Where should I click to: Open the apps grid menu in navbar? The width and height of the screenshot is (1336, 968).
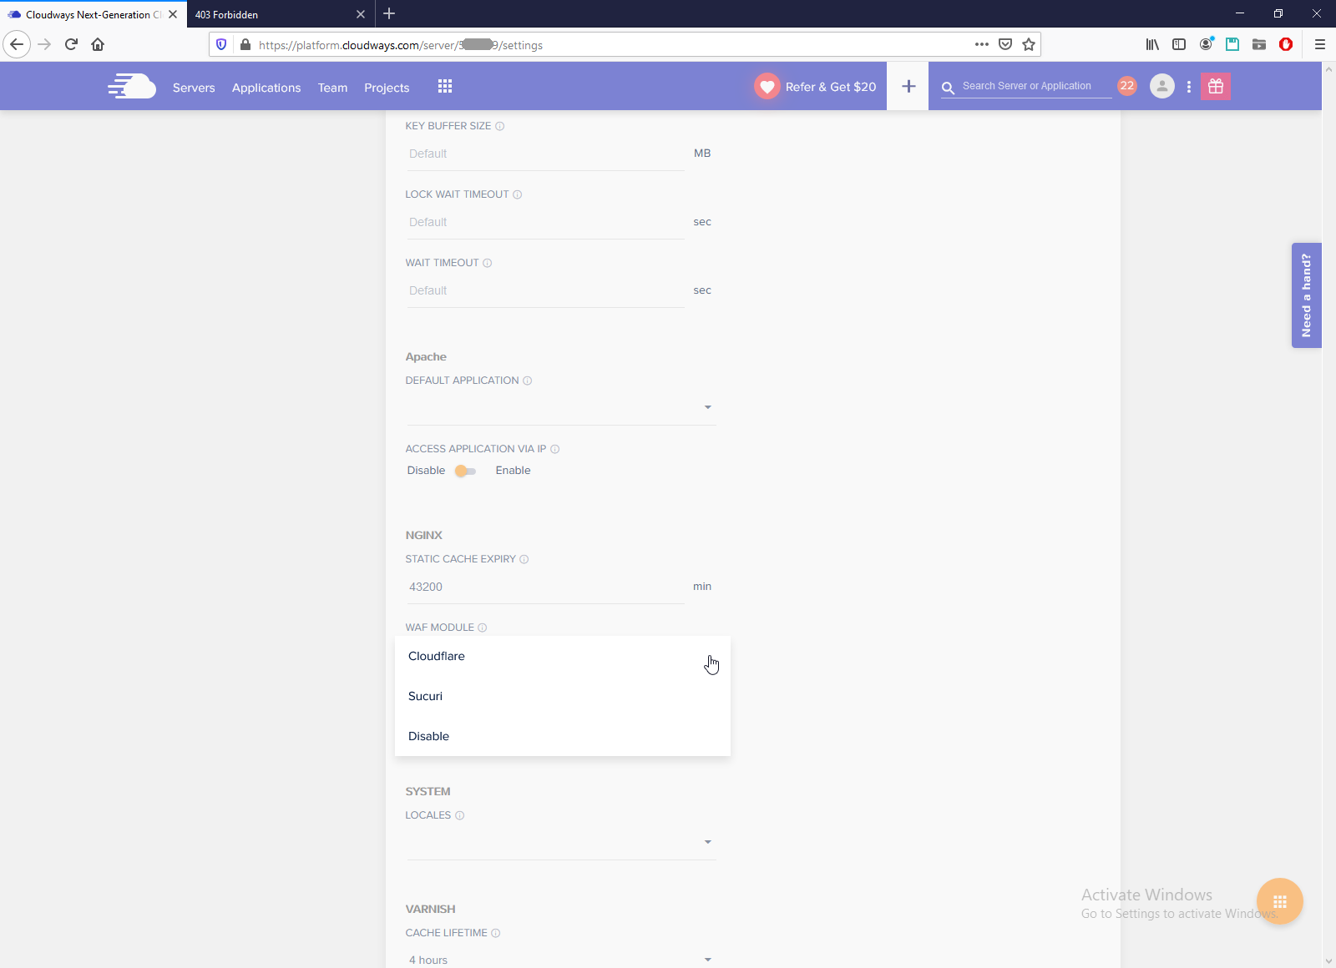click(445, 87)
